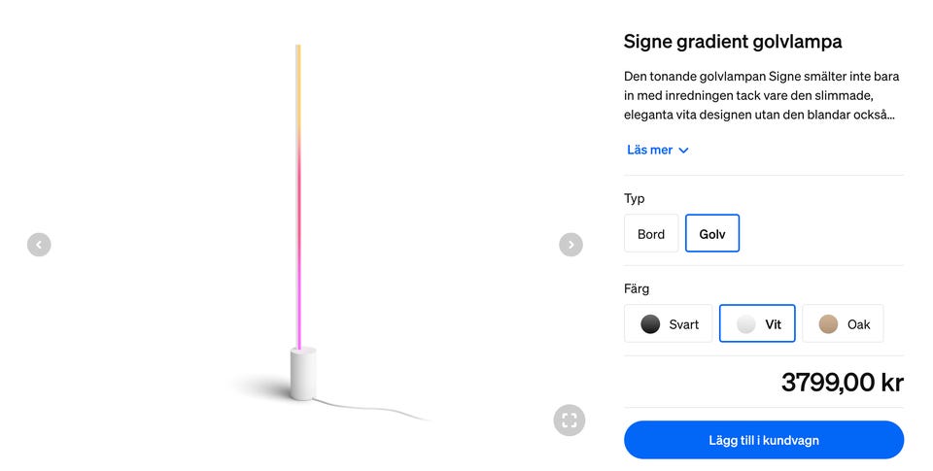The image size is (933, 471).
Task: Click the chevron next to Läs mer
Action: point(683,151)
